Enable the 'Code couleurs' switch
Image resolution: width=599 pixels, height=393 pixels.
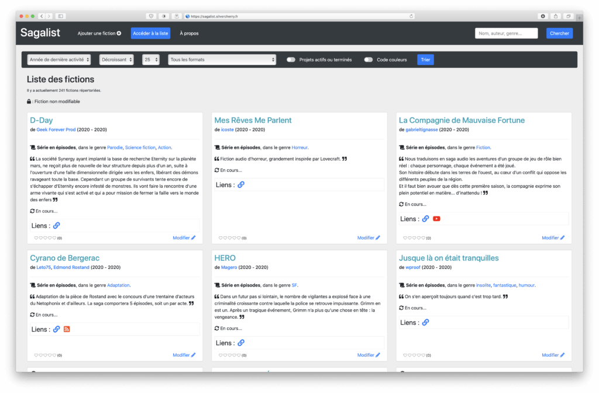(369, 60)
